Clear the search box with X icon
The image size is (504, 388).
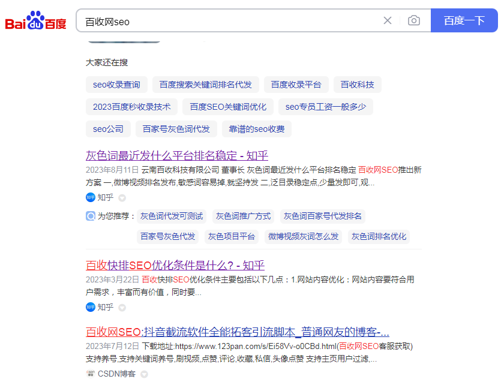click(388, 20)
